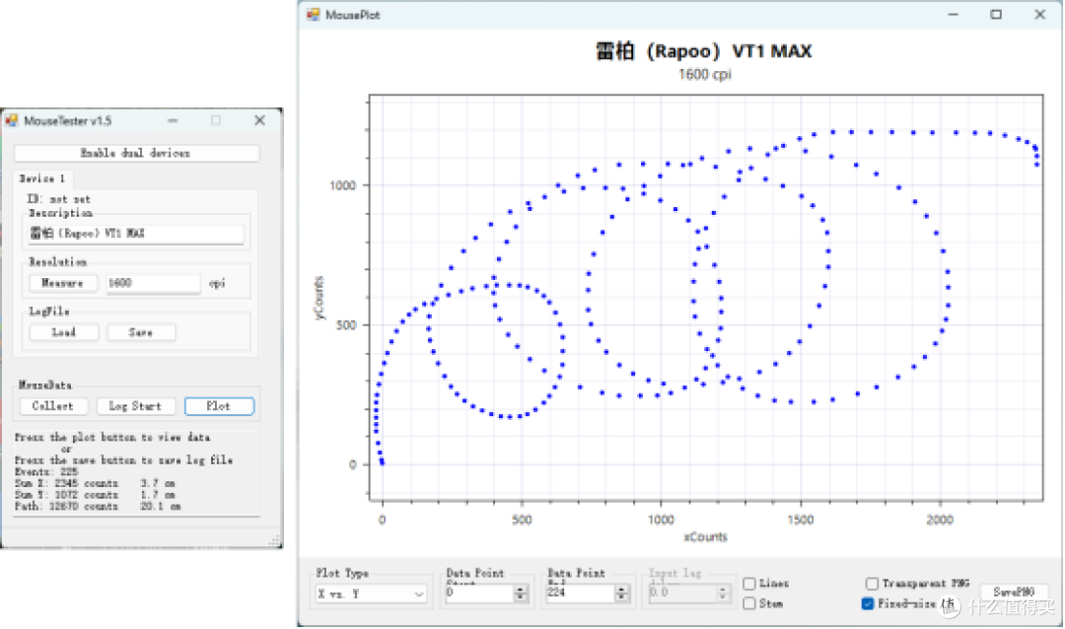Screen dimensions: 1065x629
Task: Click Enable dual devices button
Action: pyautogui.click(x=136, y=153)
